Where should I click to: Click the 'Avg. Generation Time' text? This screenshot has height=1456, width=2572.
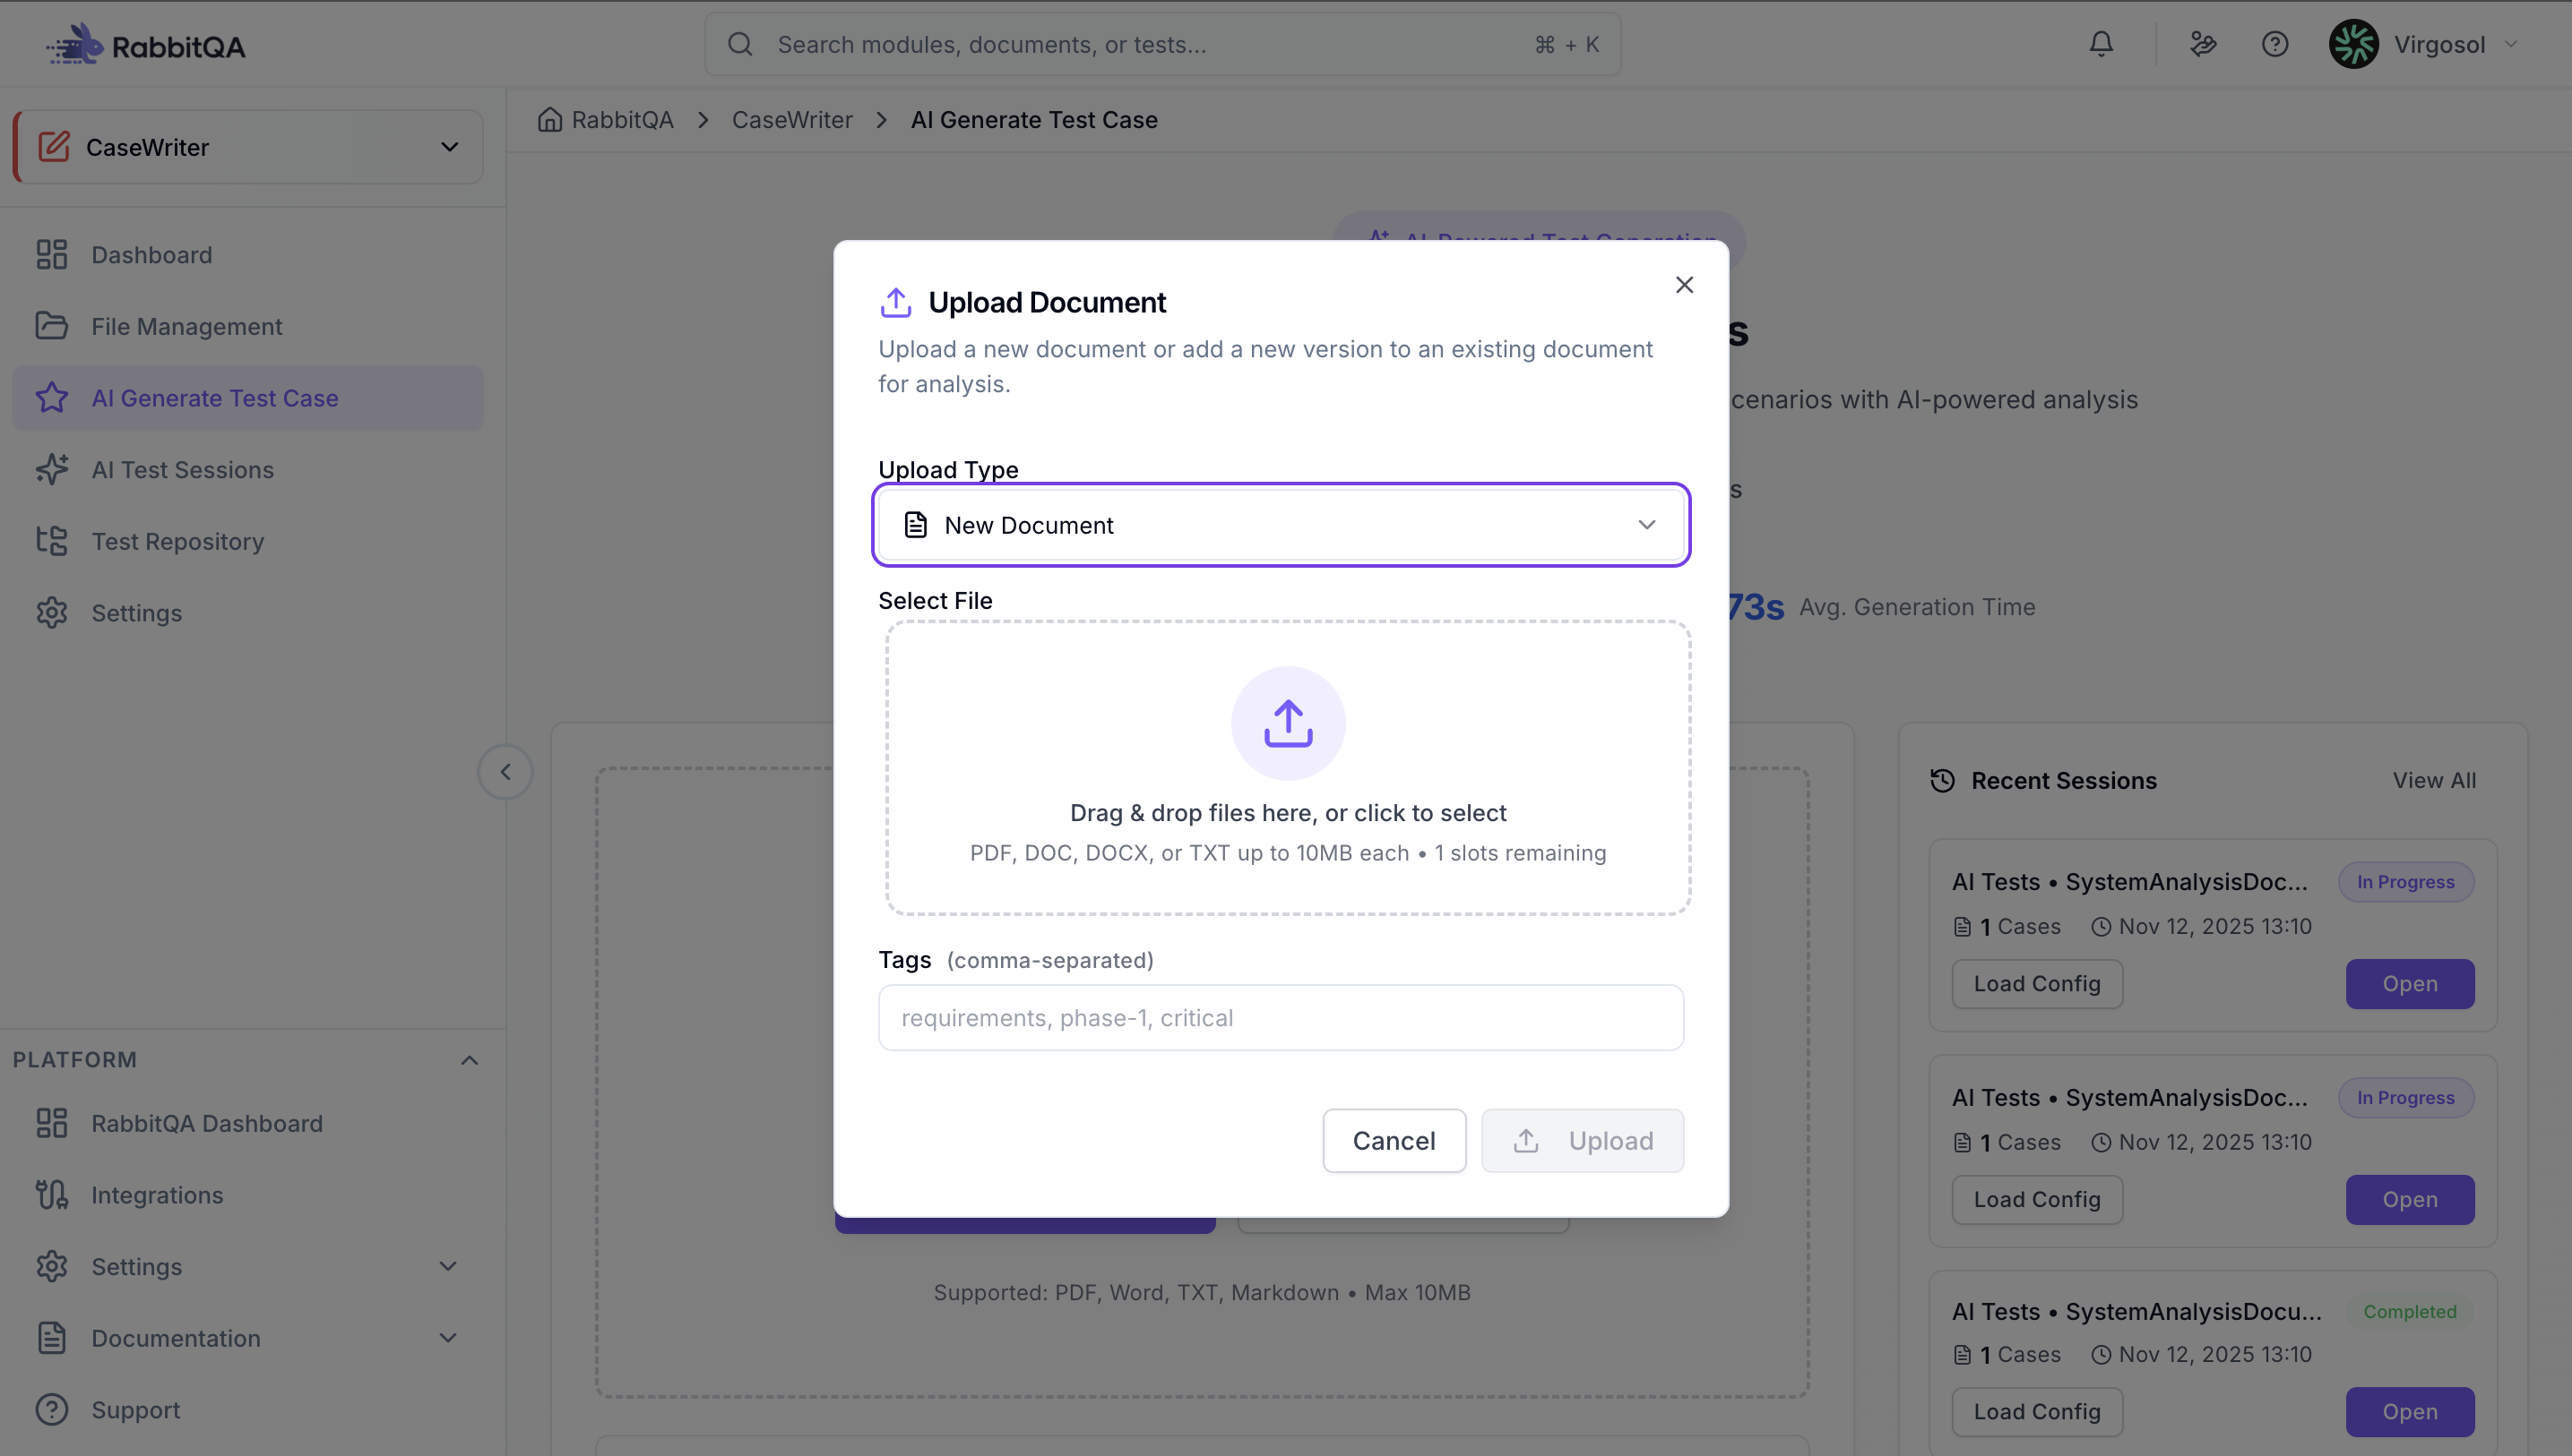pos(1918,607)
